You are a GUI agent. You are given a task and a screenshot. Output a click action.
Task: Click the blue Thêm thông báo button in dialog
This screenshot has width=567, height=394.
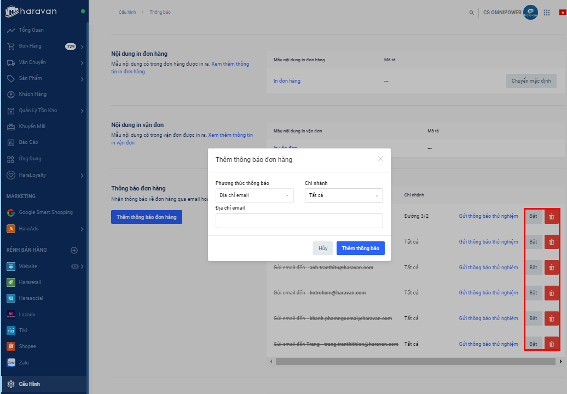(x=360, y=248)
